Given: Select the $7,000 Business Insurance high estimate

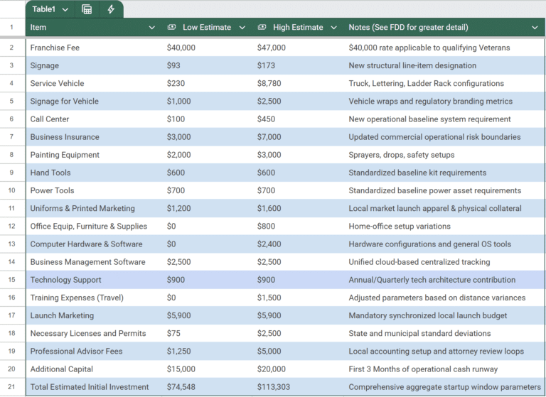Looking at the screenshot, I should click(299, 137).
